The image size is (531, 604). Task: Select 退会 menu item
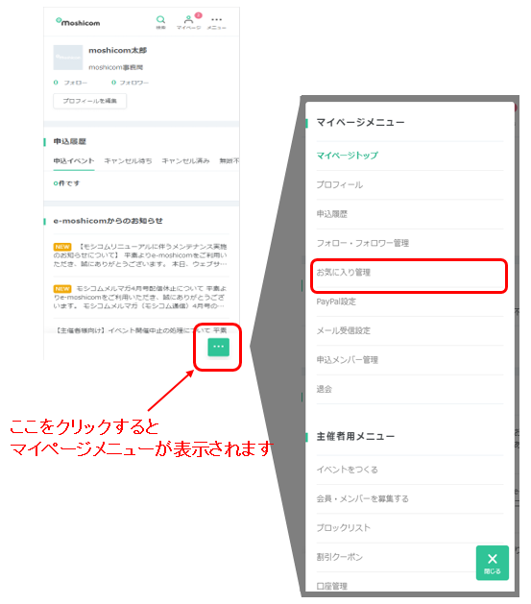coord(410,389)
